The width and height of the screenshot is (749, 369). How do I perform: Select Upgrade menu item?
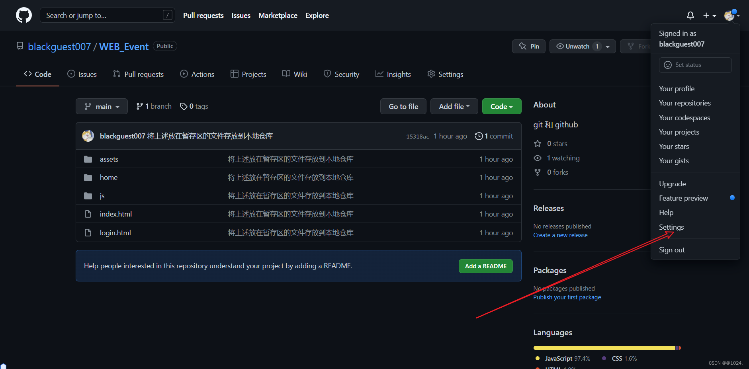tap(695, 184)
